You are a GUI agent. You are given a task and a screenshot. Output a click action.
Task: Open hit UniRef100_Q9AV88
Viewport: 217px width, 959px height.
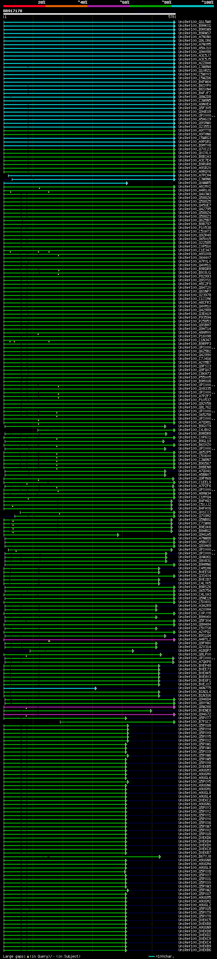pyautogui.click(x=195, y=52)
